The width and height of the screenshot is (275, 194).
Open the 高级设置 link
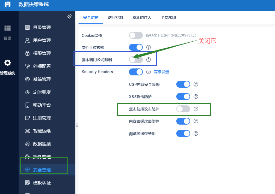(x=161, y=72)
